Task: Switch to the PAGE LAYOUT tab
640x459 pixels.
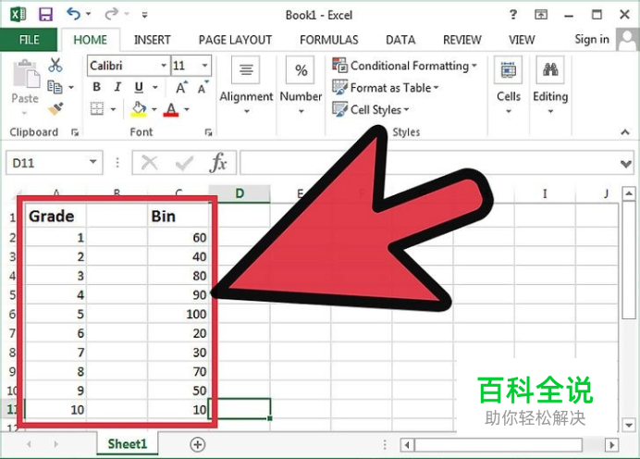Action: click(x=235, y=40)
